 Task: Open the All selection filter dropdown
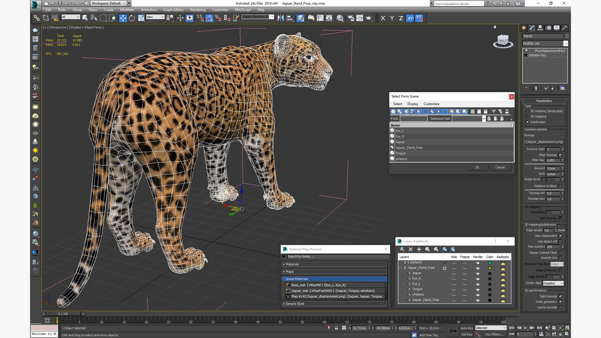coord(71,17)
